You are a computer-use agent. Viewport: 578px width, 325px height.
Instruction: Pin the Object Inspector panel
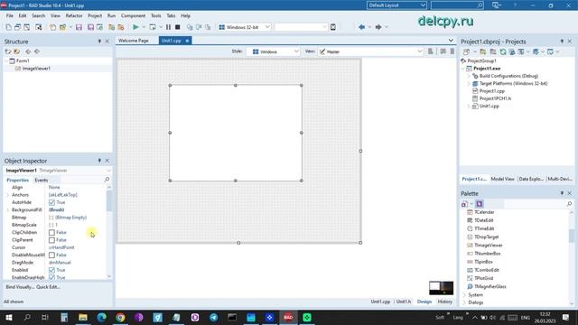coord(99,161)
